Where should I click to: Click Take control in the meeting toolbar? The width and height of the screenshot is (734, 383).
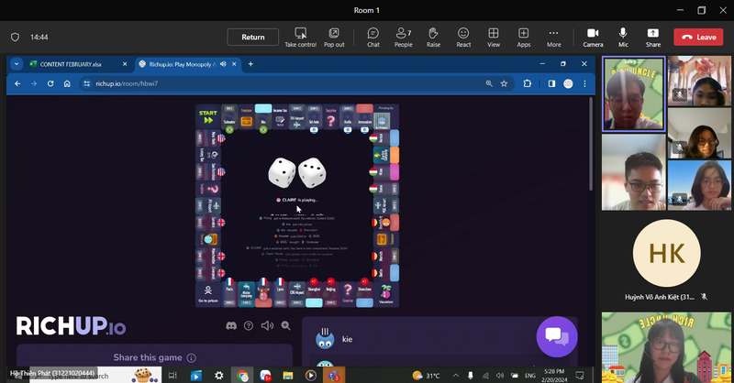click(301, 38)
